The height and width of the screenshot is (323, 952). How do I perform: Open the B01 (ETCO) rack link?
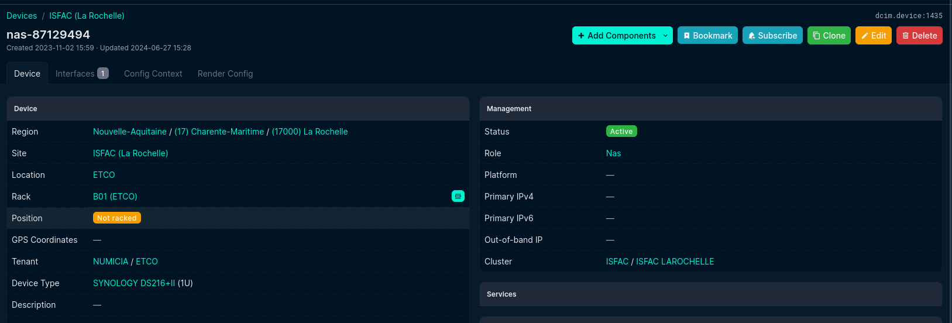(x=115, y=197)
